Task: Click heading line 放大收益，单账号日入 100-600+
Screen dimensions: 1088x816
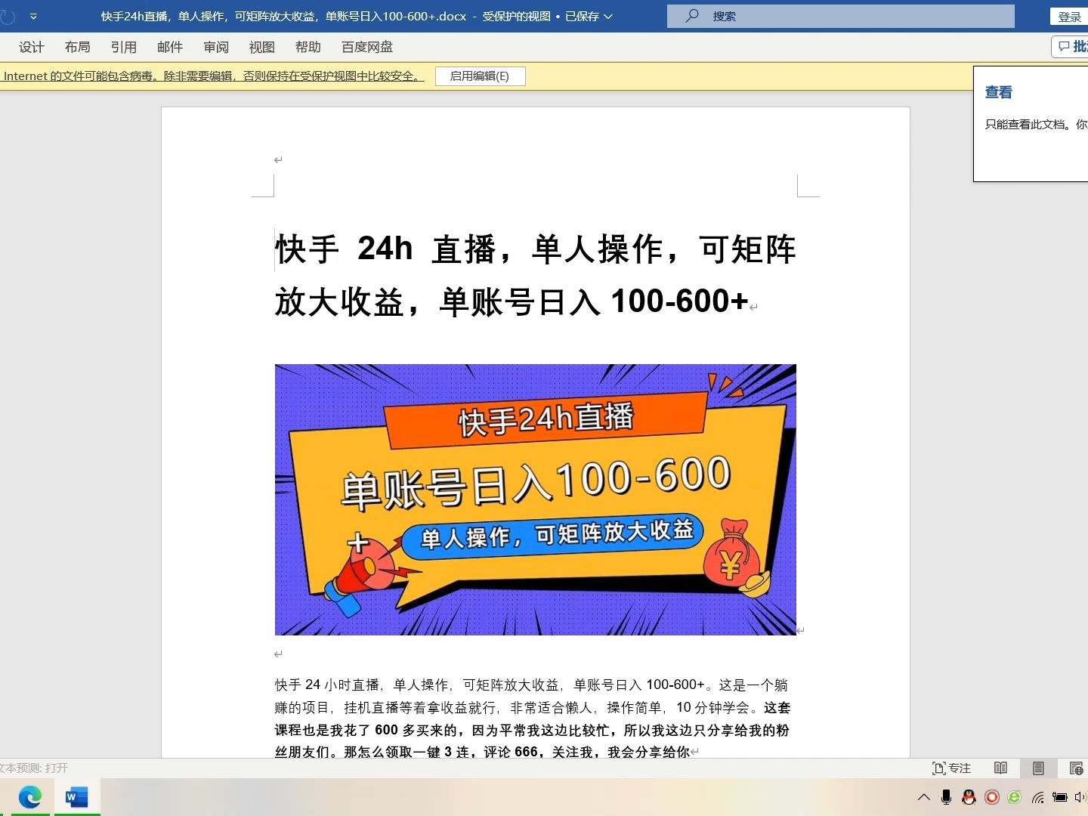Action: (x=512, y=301)
